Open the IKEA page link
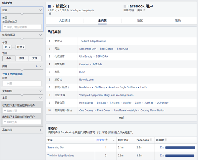 point(82,72)
